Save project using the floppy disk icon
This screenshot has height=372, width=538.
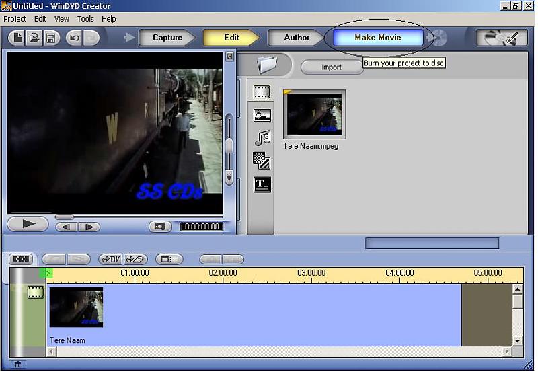(51, 38)
